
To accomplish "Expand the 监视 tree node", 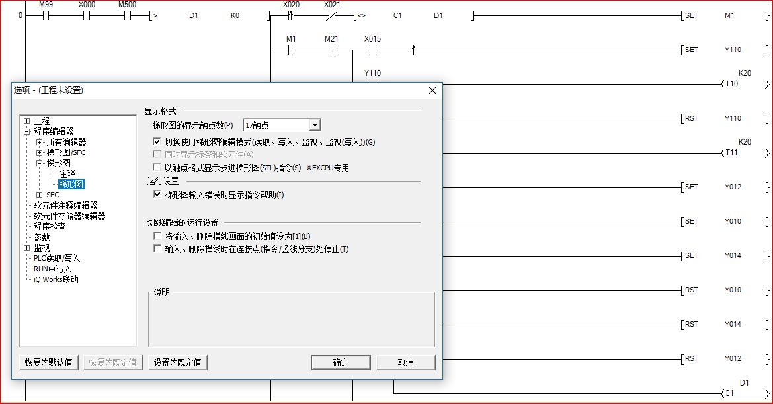I will coord(27,248).
